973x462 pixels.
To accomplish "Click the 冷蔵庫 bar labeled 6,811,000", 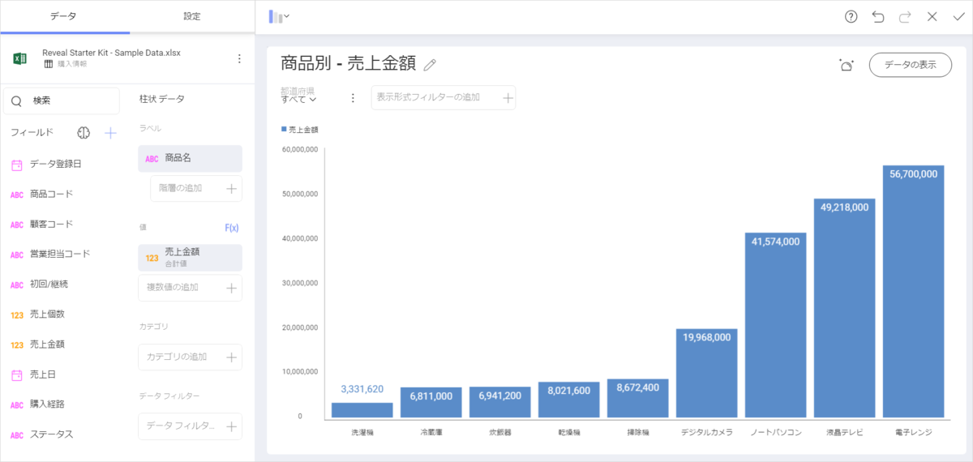I will [431, 402].
